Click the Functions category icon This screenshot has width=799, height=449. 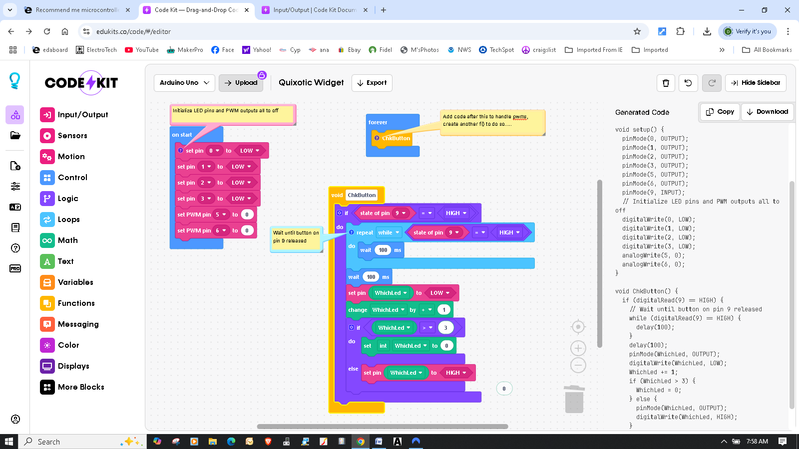pos(47,303)
